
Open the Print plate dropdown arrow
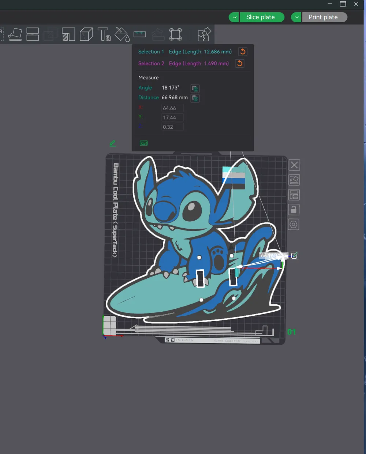point(296,17)
